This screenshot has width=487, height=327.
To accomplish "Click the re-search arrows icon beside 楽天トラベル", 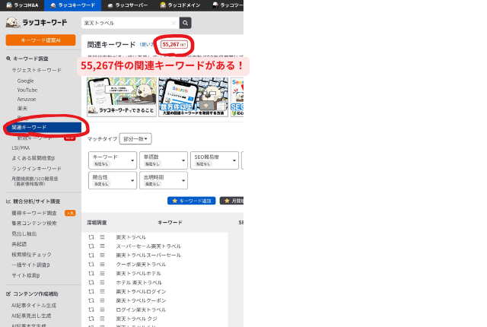I will pos(91,237).
